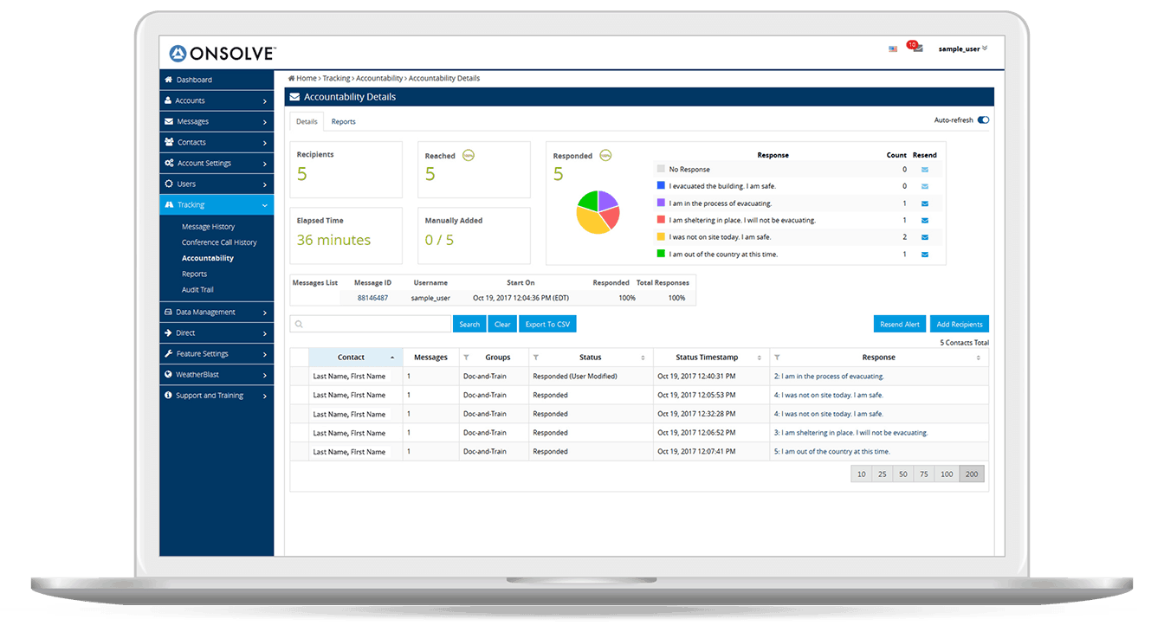Click the Resend Alert button

pos(900,325)
